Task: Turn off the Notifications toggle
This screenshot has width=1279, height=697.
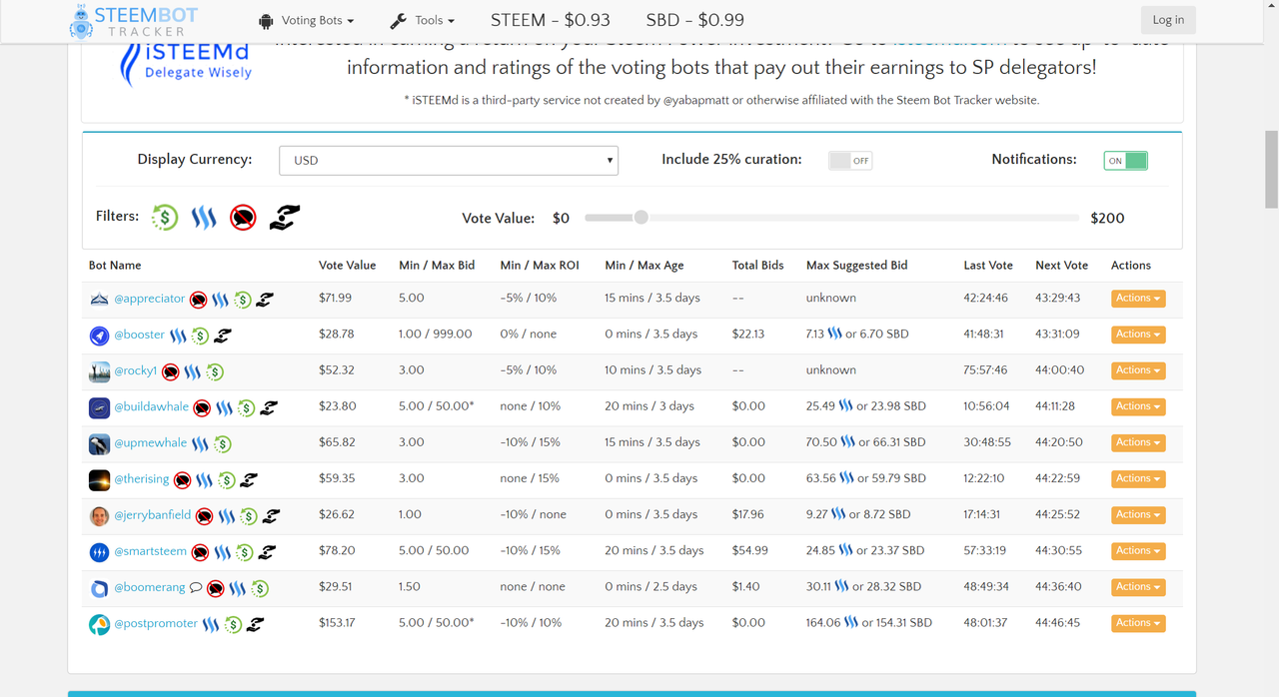Action: pos(1126,160)
